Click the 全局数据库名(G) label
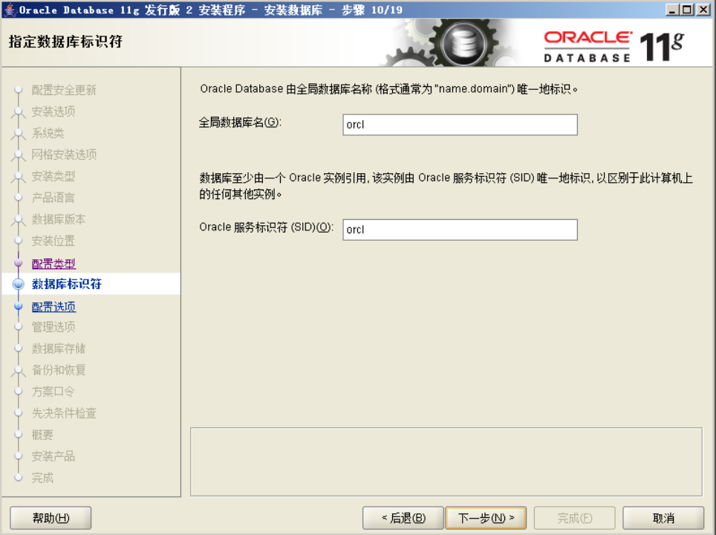The height and width of the screenshot is (535, 716). pyautogui.click(x=240, y=123)
